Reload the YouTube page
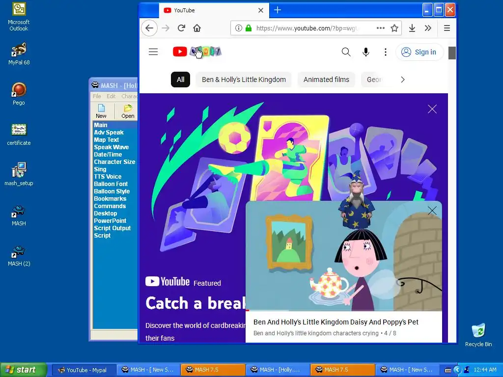 pyautogui.click(x=181, y=28)
